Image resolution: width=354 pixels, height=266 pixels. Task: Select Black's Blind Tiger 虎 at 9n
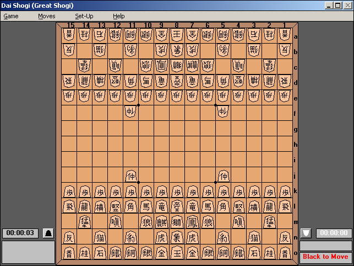point(161,237)
